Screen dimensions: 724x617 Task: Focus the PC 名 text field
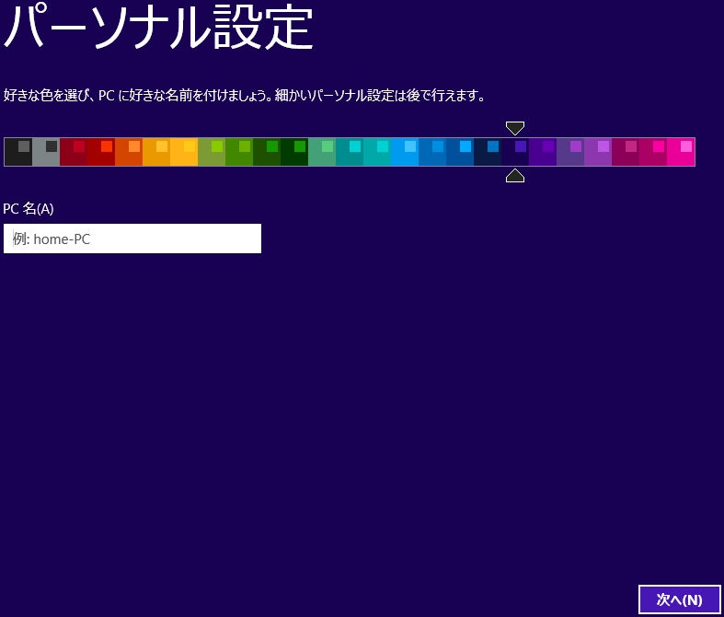click(132, 239)
